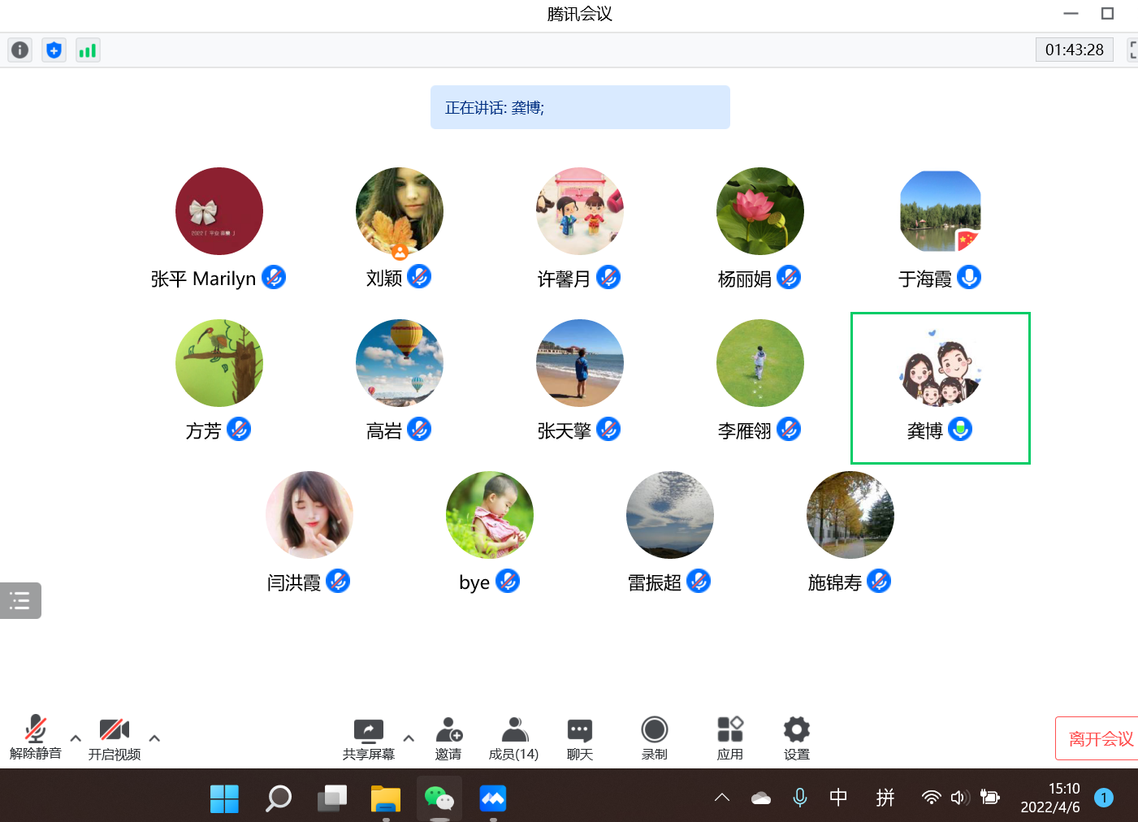Mute participant 于海霞's active microphone
The width and height of the screenshot is (1138, 822).
(970, 277)
